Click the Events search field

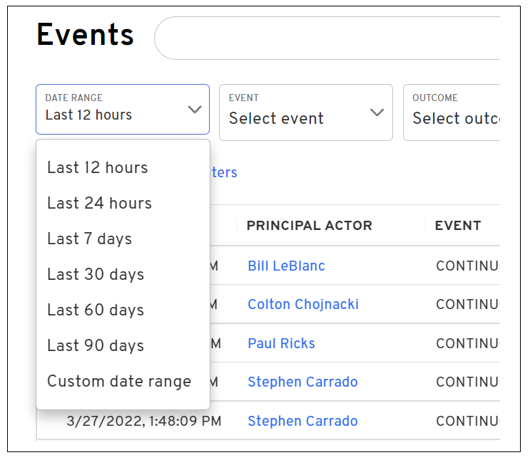[328, 38]
